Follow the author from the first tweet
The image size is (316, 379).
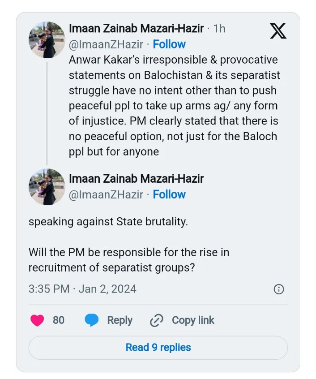point(169,44)
